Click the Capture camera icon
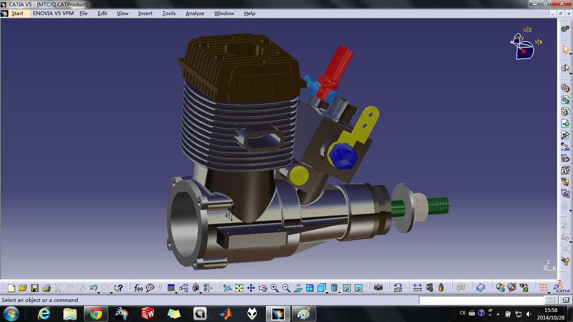This screenshot has width=573, height=322. click(378, 288)
